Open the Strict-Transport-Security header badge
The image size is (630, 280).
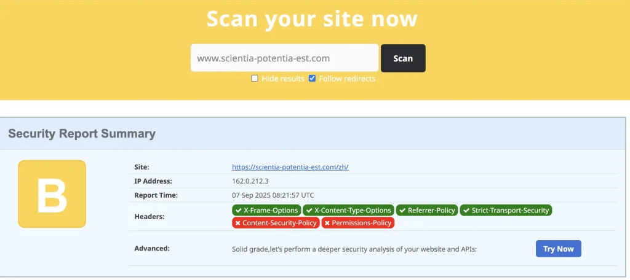(506, 210)
